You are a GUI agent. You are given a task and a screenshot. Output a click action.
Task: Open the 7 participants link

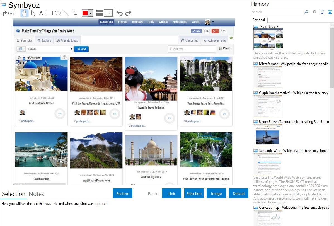coord(83,121)
